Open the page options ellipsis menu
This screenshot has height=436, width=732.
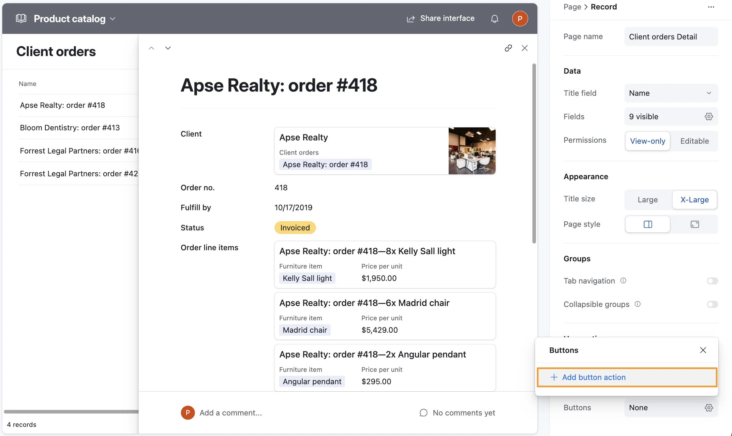(711, 7)
